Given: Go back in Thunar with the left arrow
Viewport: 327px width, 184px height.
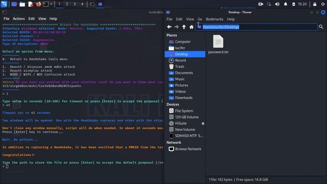Looking at the screenshot, I should click(x=169, y=27).
